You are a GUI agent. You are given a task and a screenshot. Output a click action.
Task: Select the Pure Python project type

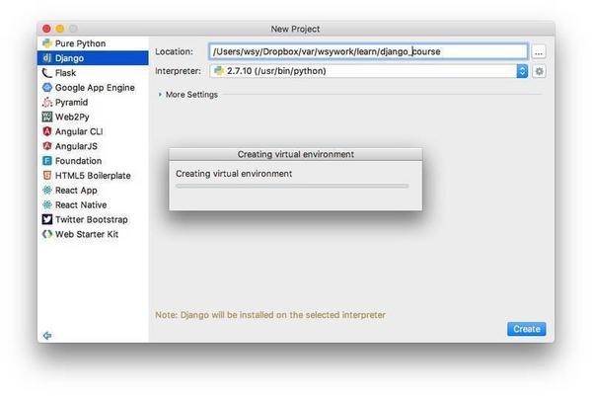(x=93, y=43)
